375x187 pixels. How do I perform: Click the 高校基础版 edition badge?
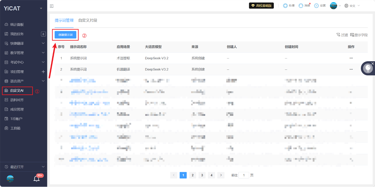click(261, 6)
